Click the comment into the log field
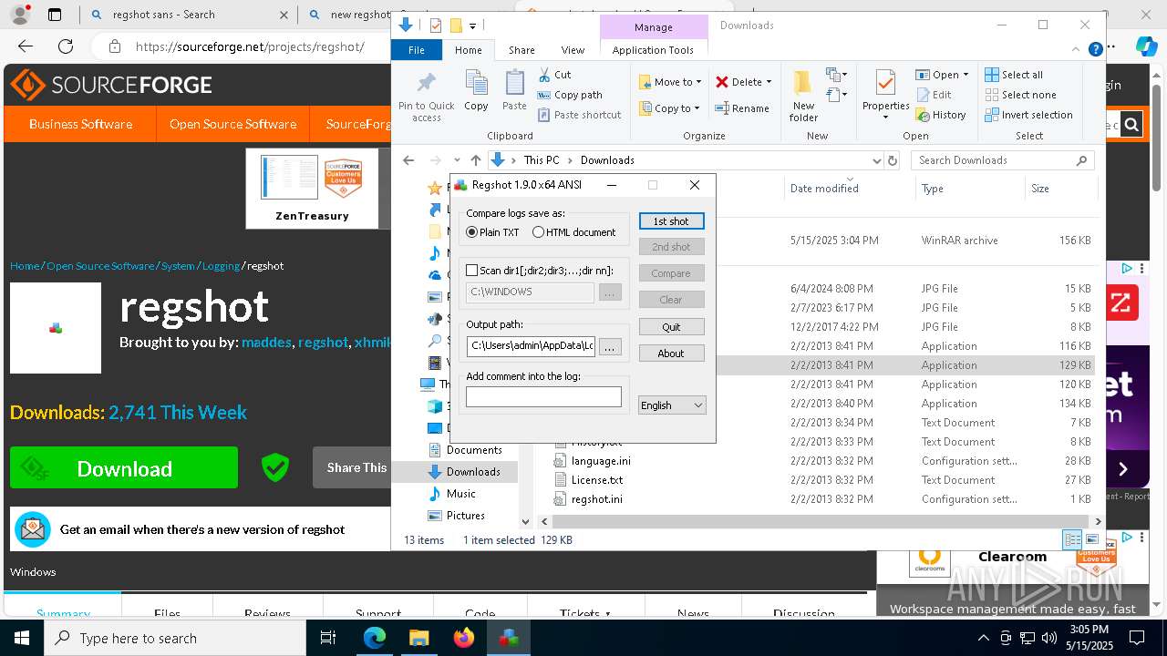Image resolution: width=1167 pixels, height=656 pixels. point(543,396)
